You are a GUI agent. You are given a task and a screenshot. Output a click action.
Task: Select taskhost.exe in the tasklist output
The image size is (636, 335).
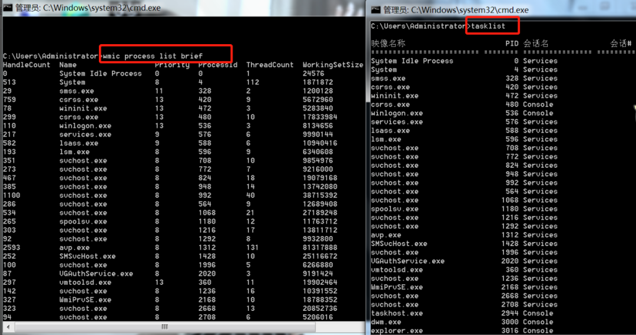click(396, 313)
